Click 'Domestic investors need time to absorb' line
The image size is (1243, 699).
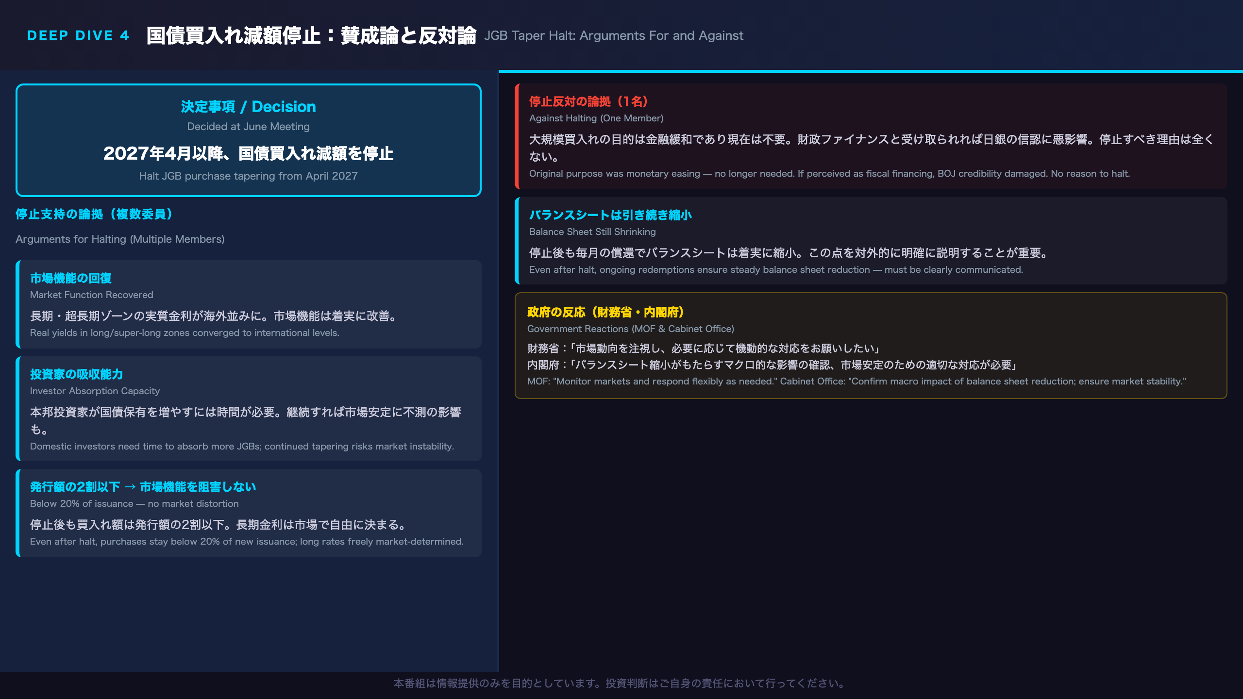242,447
